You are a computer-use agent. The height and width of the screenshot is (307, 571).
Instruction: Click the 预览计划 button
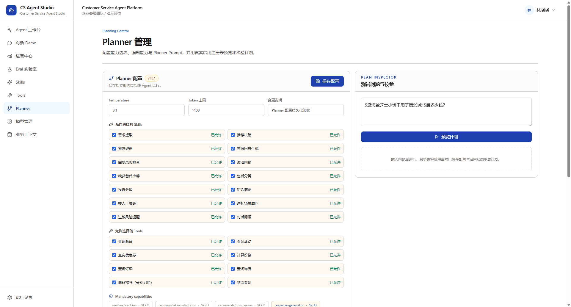click(x=446, y=137)
